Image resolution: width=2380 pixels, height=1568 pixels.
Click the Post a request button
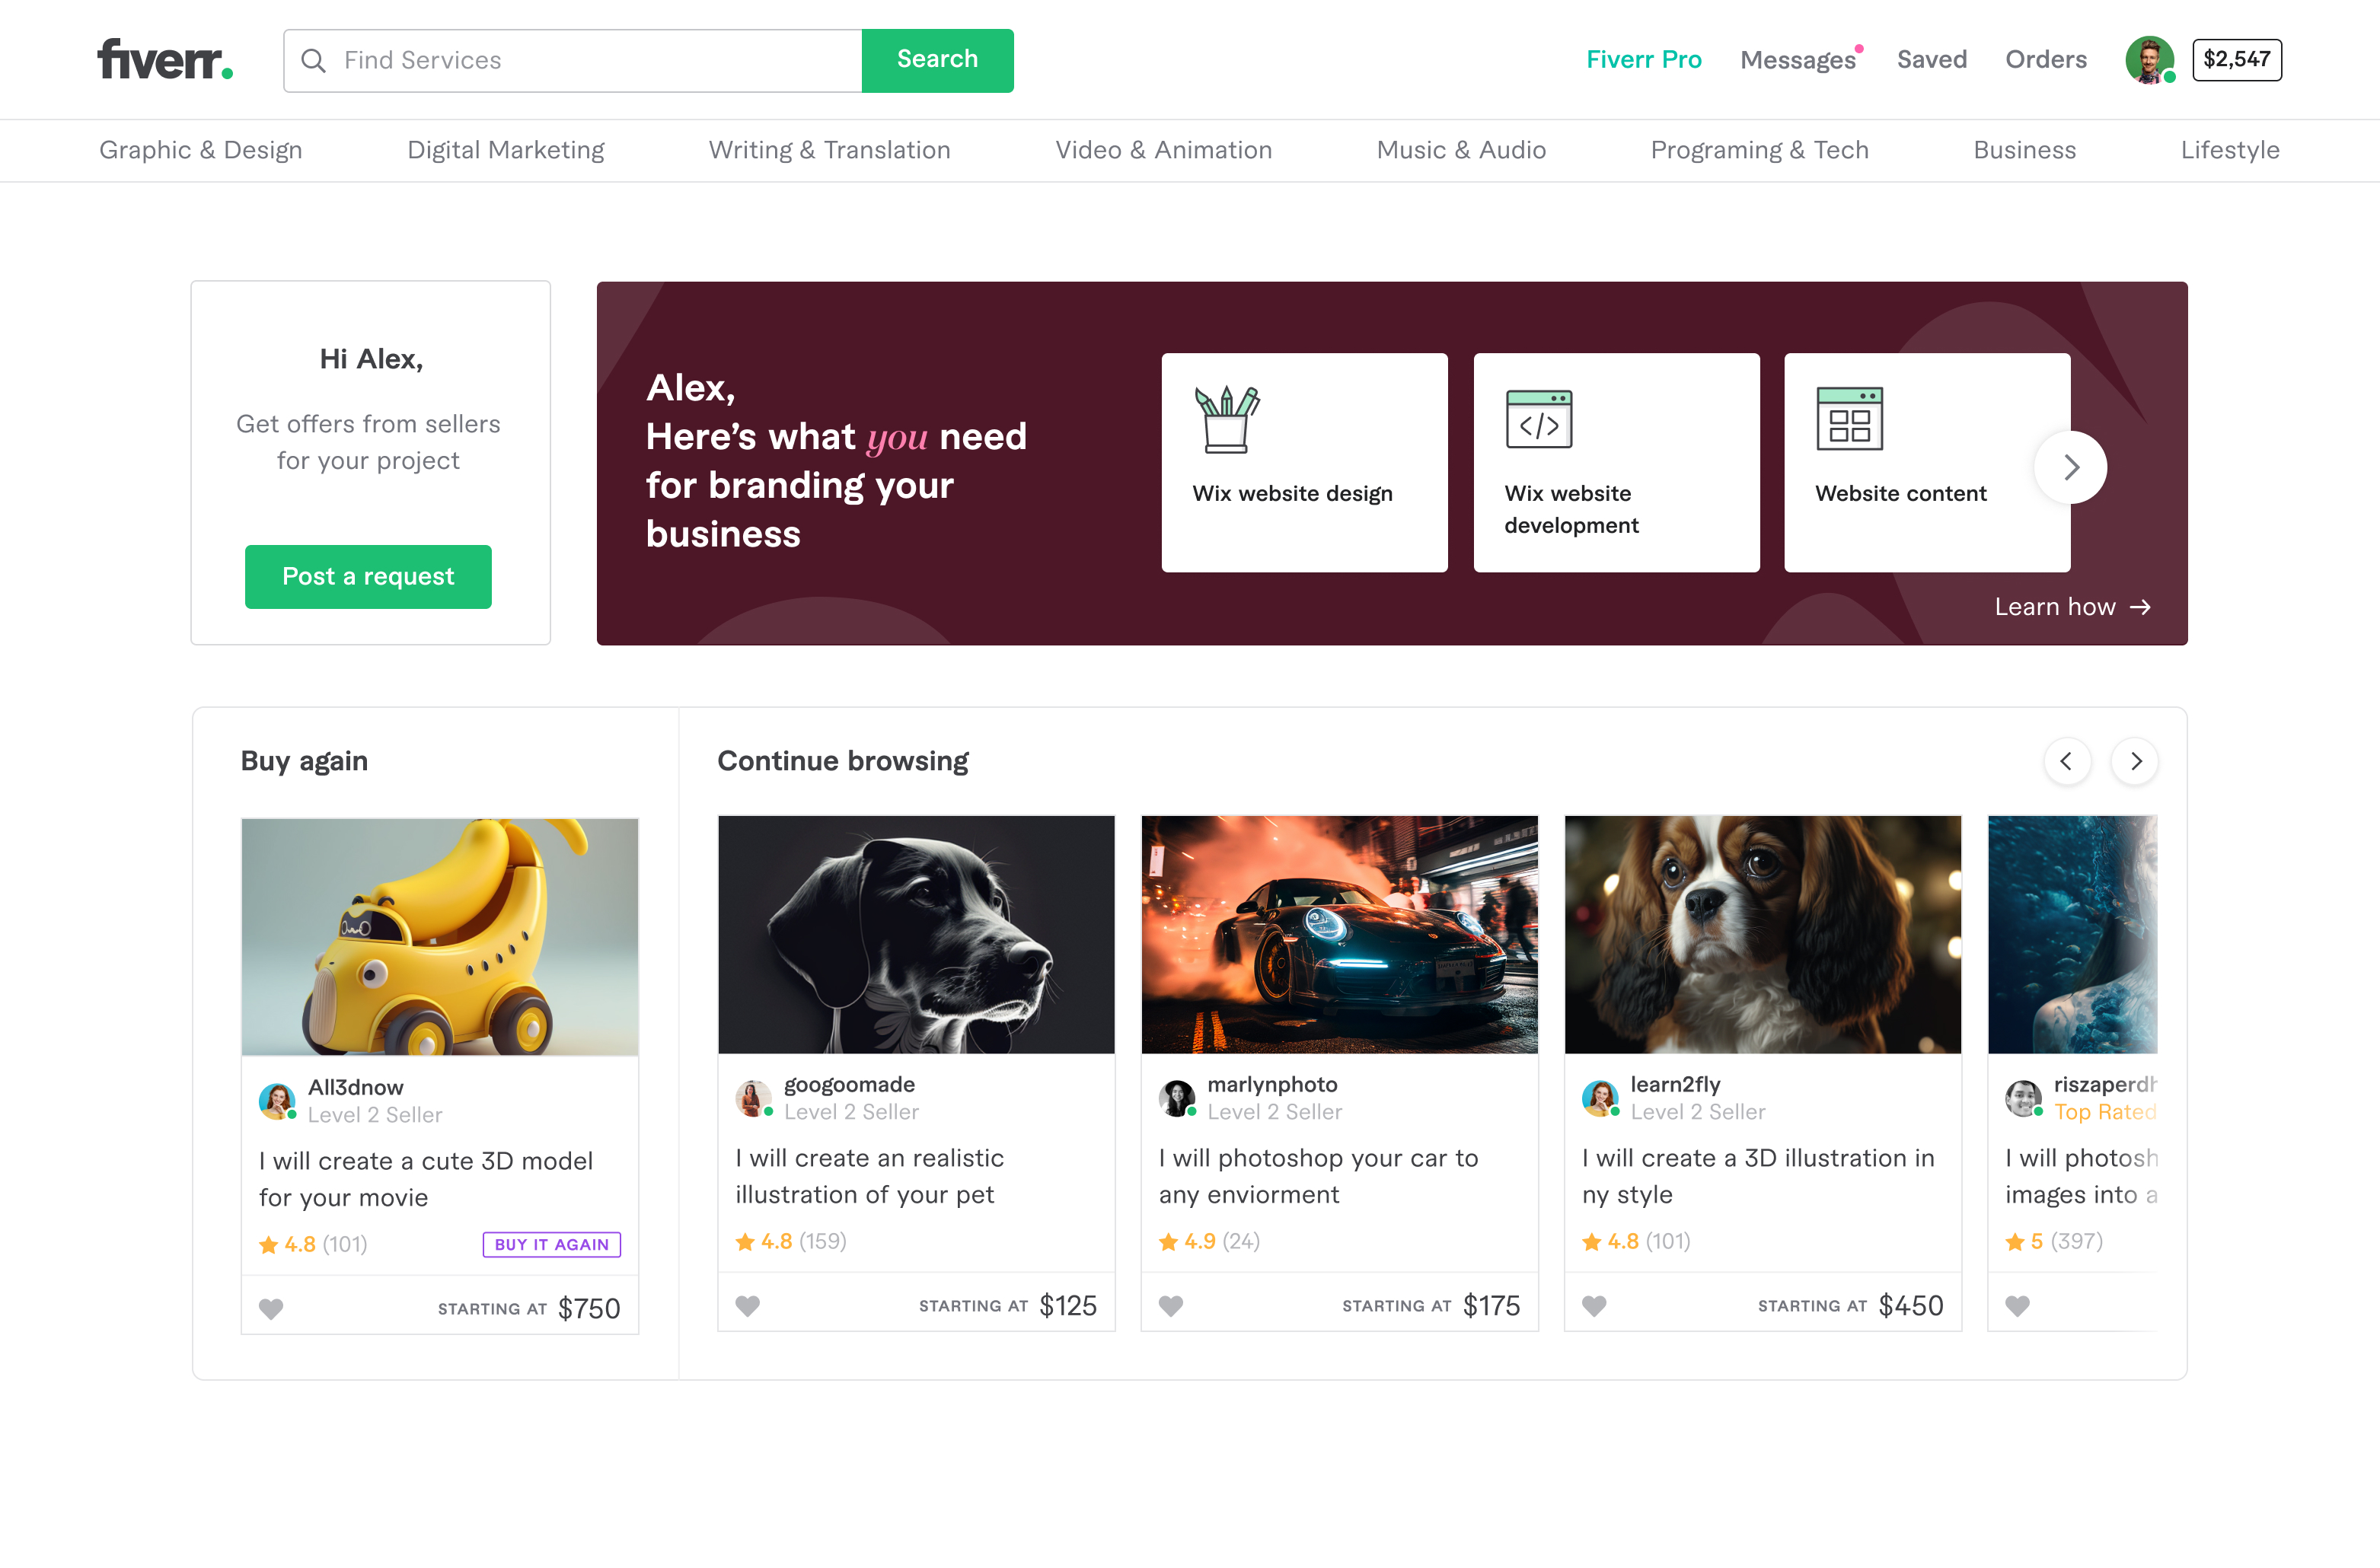(x=368, y=576)
